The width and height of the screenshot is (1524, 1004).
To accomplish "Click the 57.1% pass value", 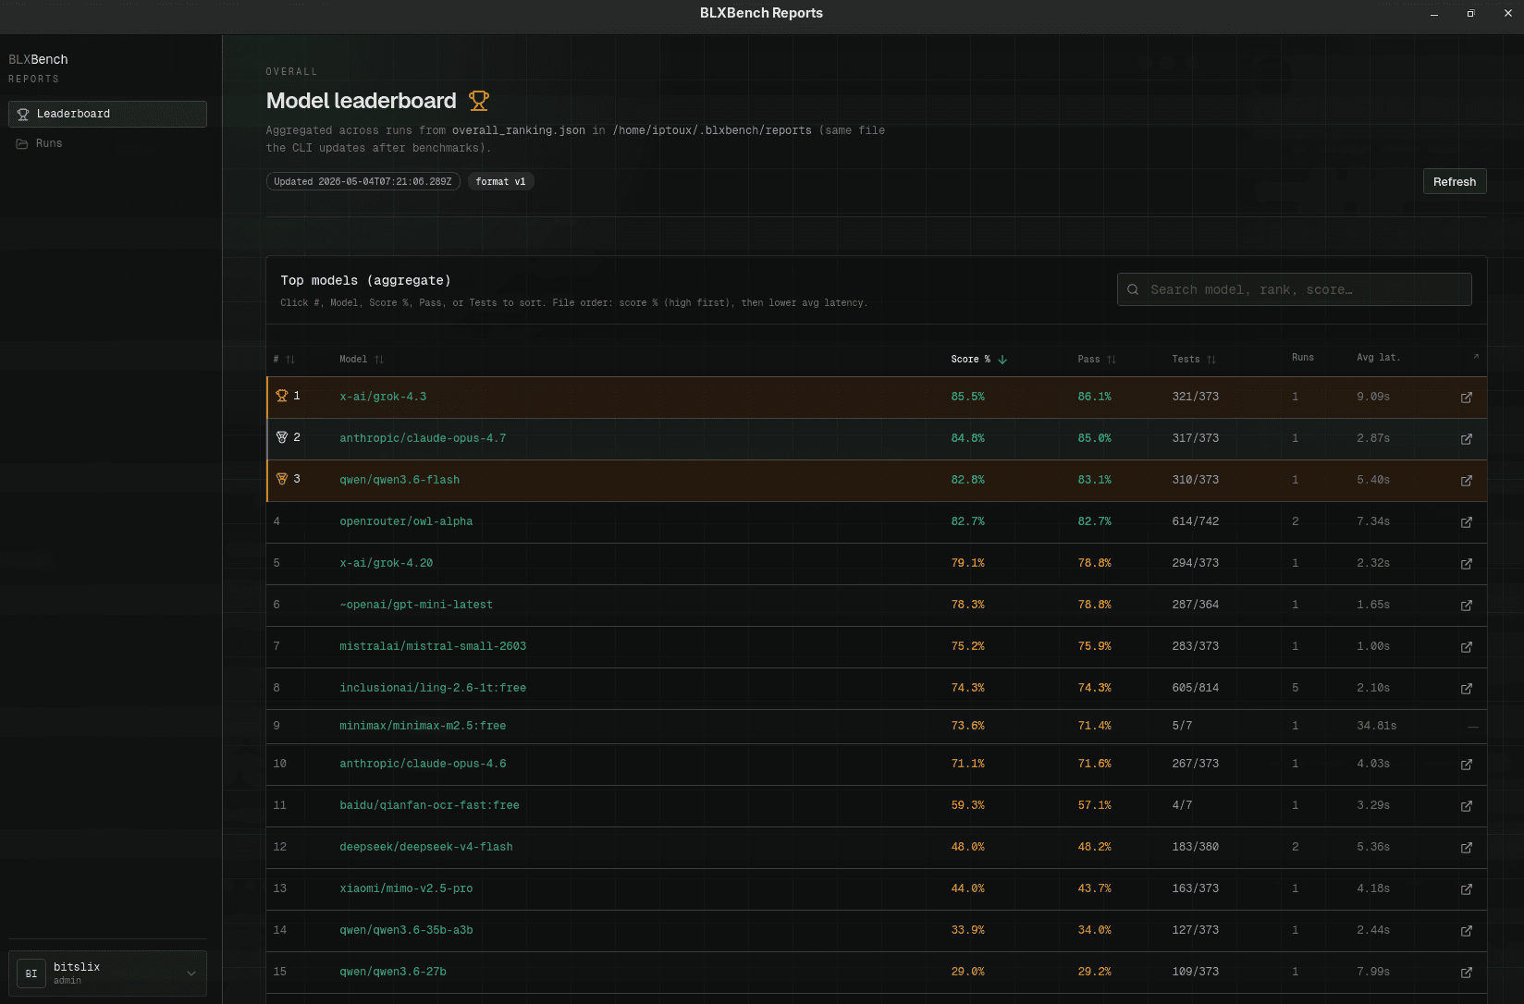I will click(1095, 805).
